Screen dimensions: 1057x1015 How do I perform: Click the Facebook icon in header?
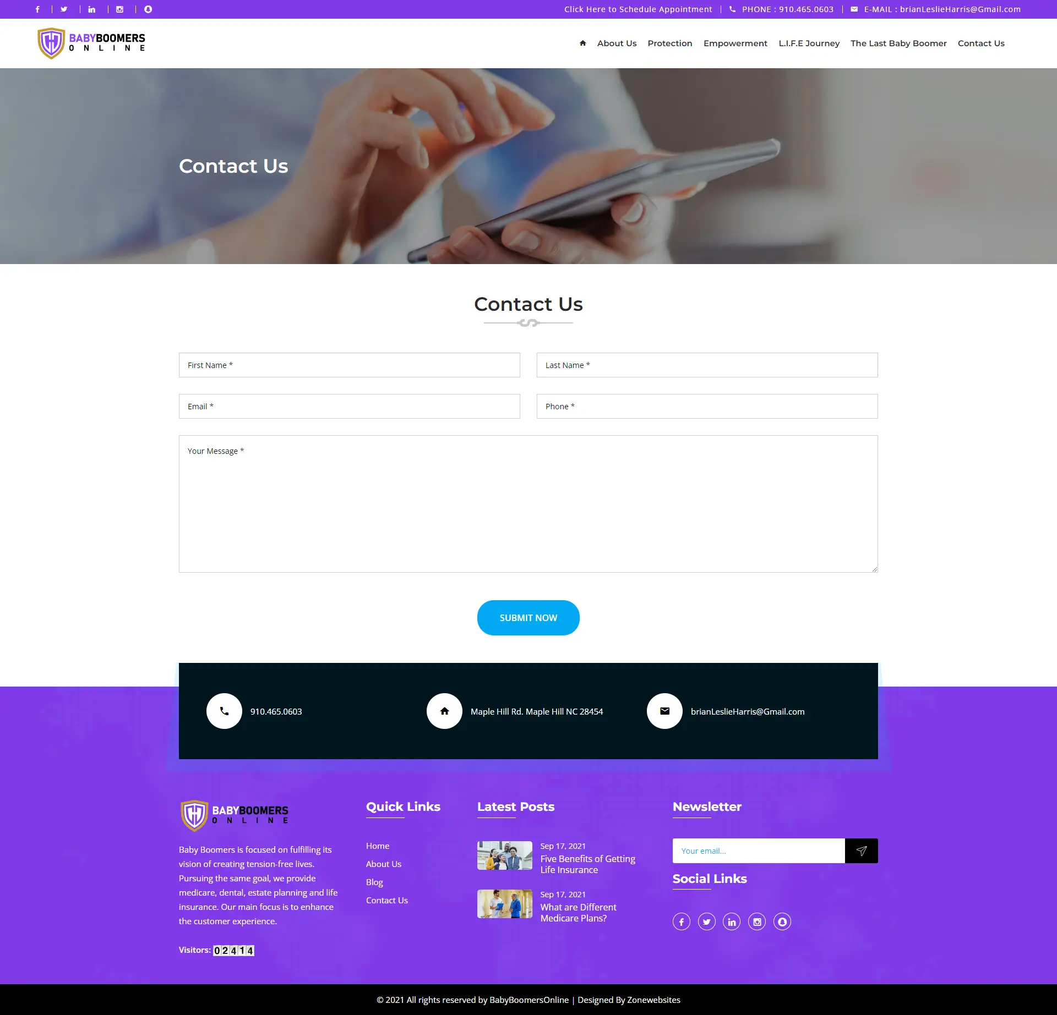pos(39,8)
